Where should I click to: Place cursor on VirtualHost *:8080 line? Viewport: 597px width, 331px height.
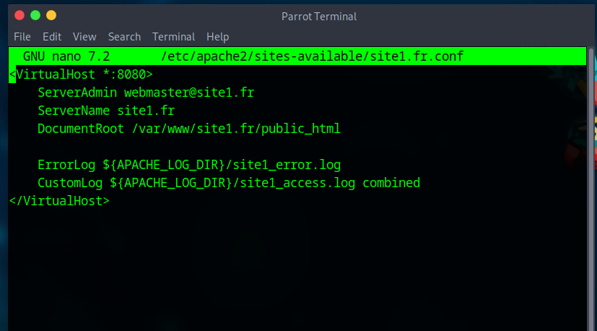pyautogui.click(x=81, y=74)
